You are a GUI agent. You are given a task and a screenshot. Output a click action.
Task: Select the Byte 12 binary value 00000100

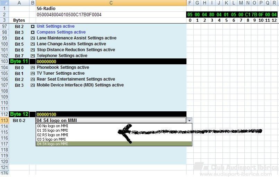[x=47, y=114]
